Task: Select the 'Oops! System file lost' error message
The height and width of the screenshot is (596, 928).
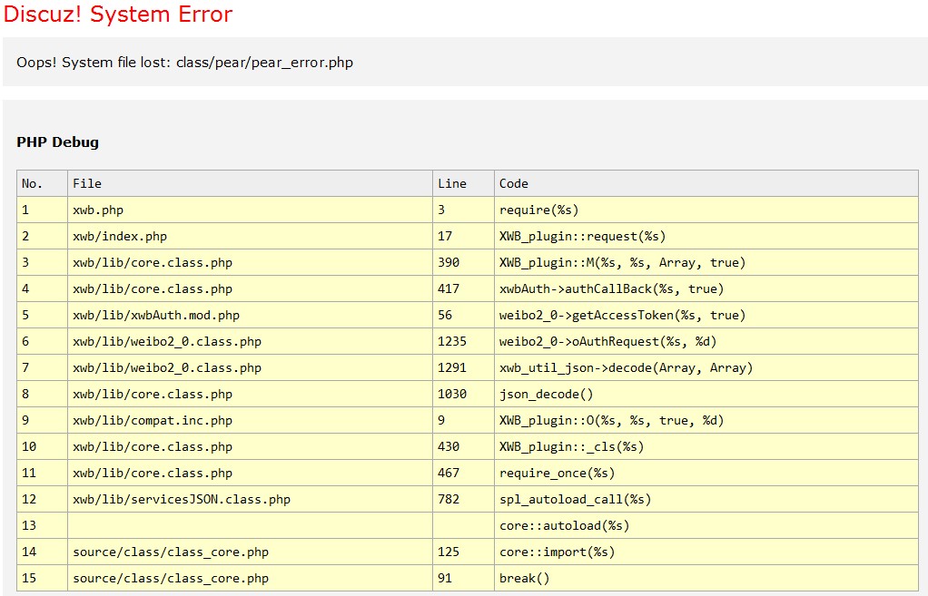Action: coord(184,63)
